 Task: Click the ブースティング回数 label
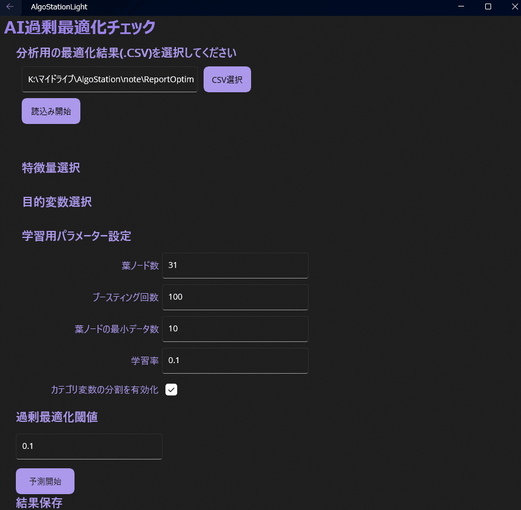(126, 297)
